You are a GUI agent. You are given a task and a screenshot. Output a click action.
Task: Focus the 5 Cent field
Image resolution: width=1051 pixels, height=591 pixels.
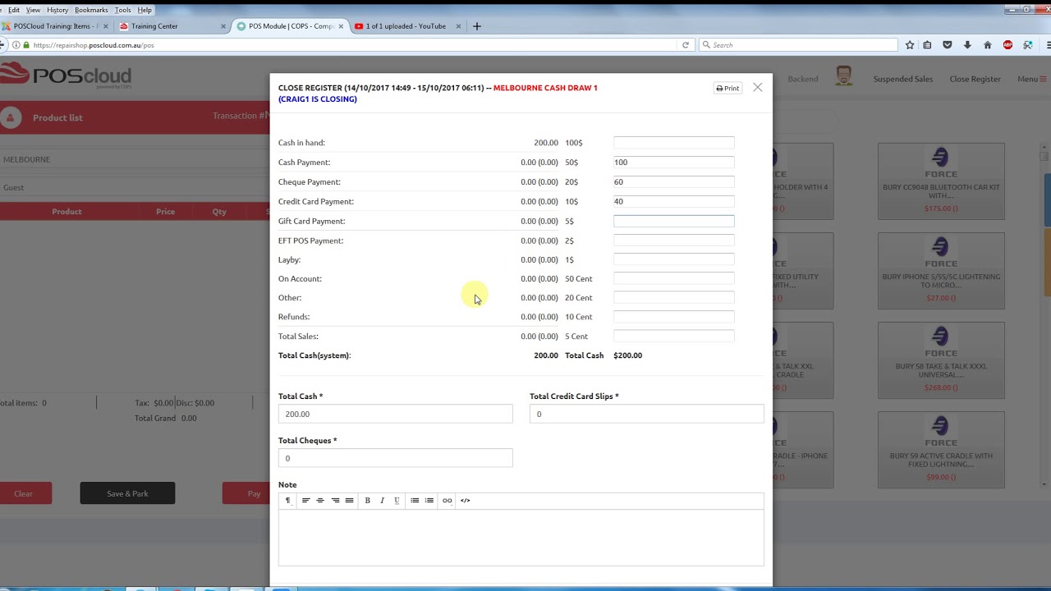tap(673, 336)
